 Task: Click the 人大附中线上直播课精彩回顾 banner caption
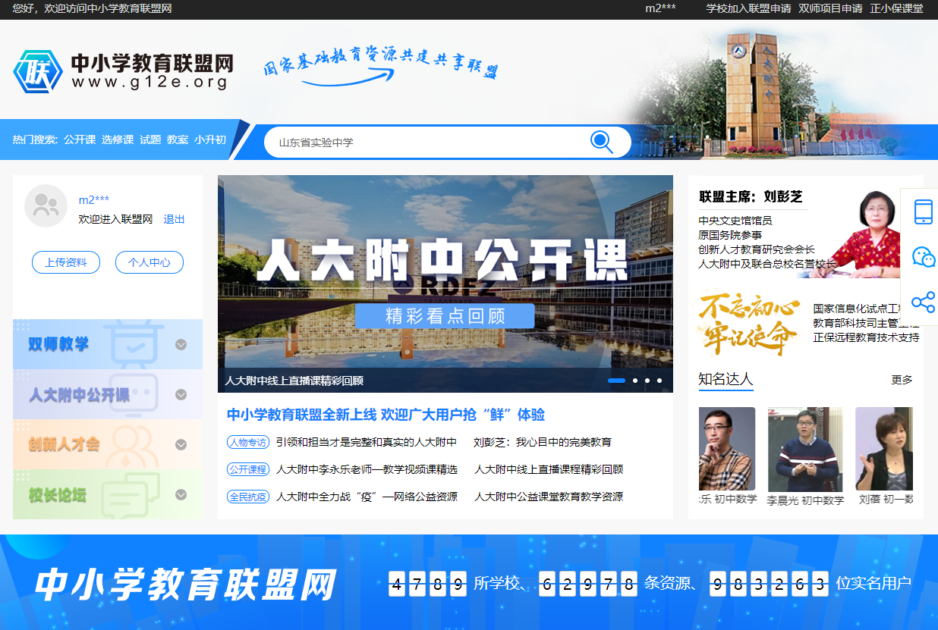tap(294, 381)
